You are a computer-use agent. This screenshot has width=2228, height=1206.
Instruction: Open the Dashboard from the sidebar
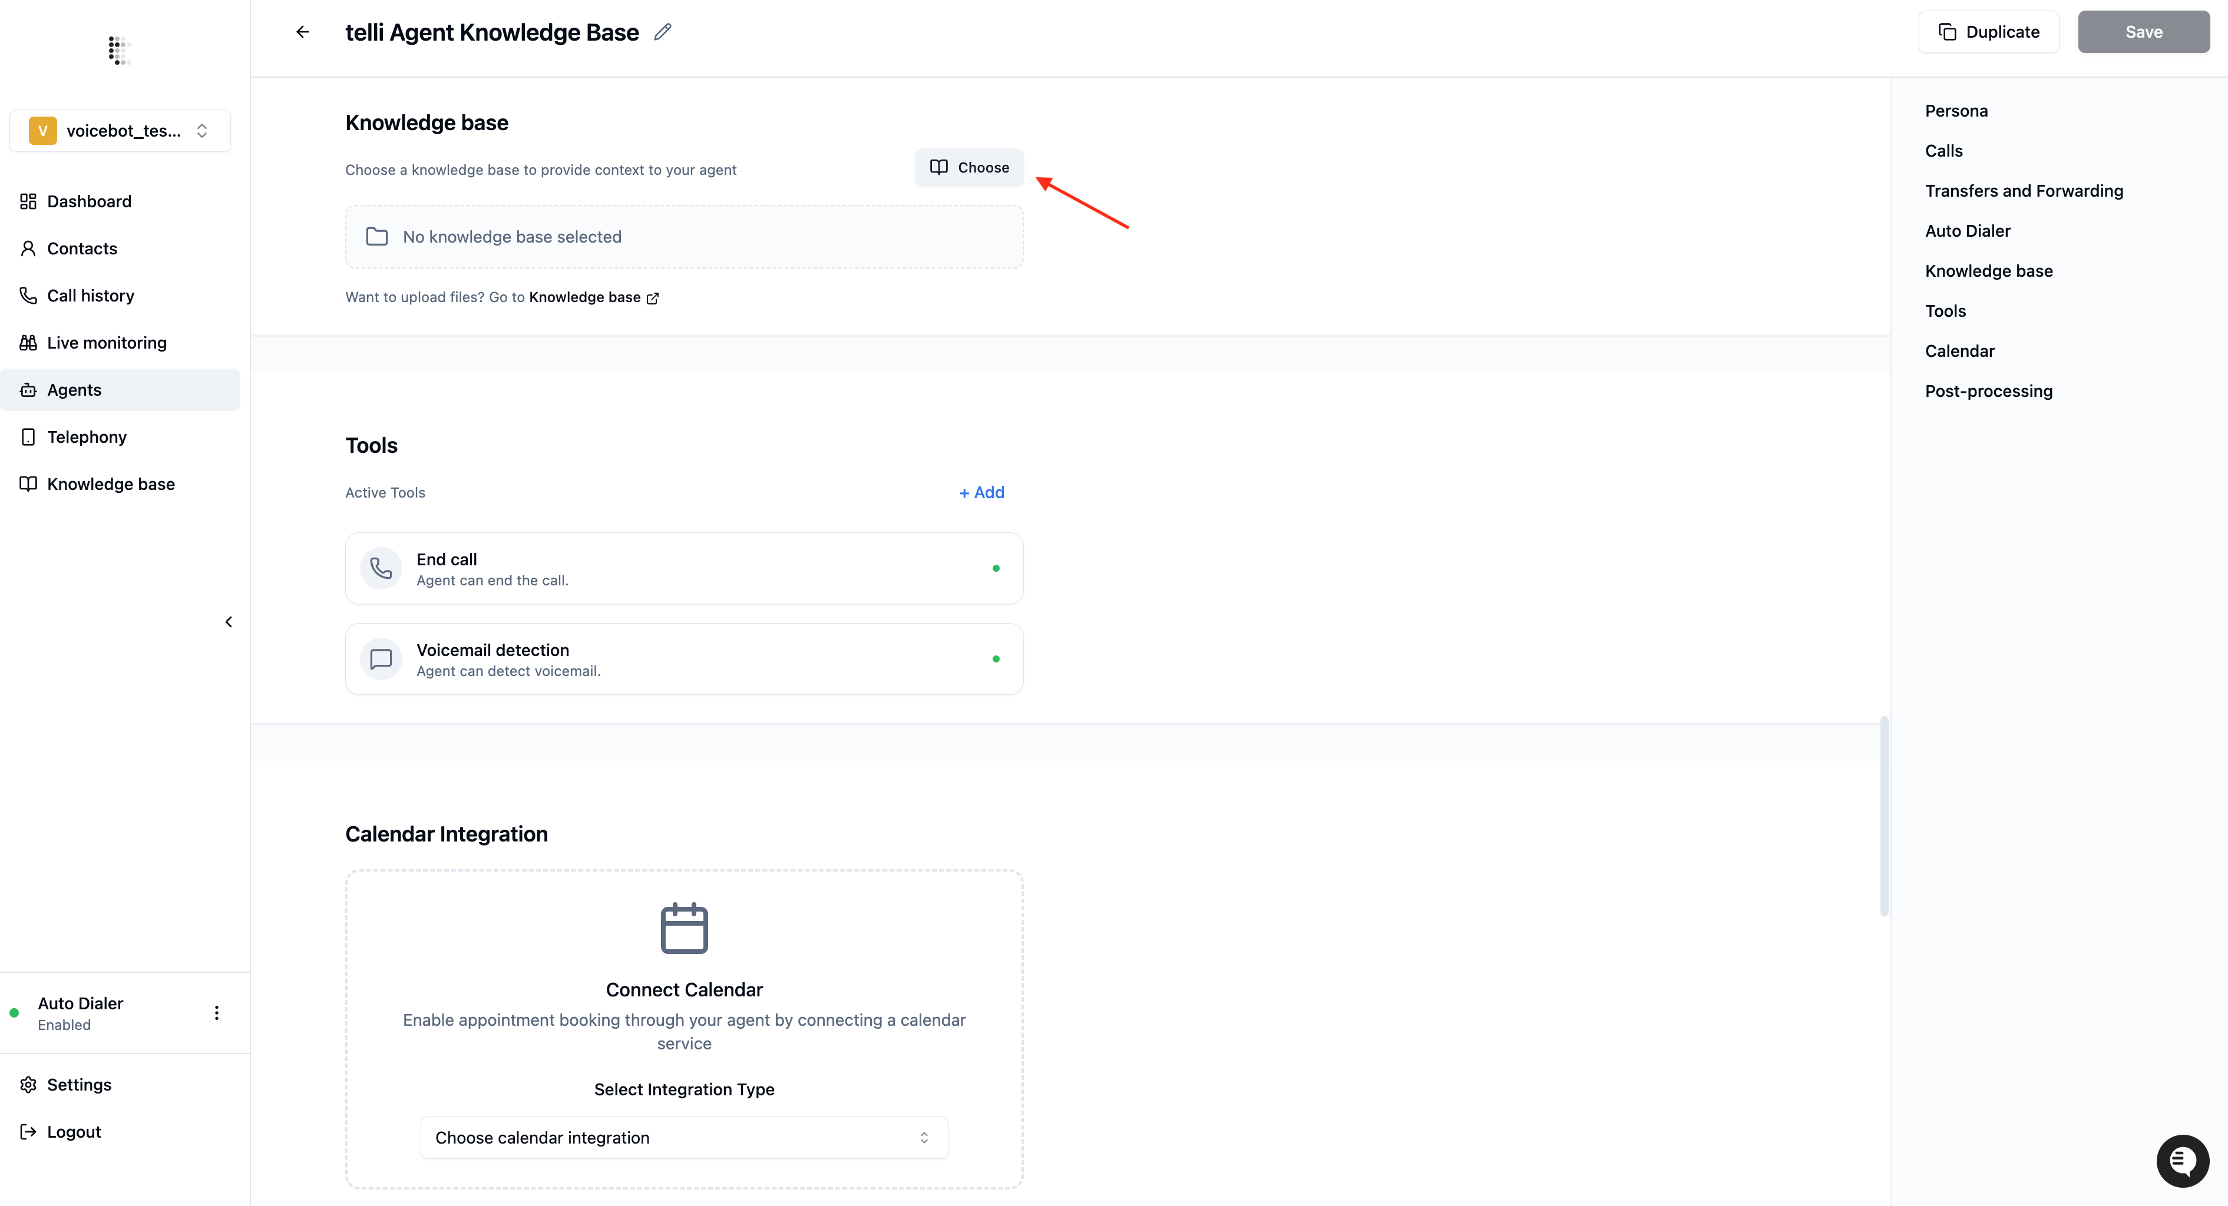[89, 201]
